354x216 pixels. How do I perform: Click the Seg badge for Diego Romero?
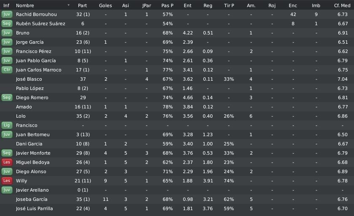pyautogui.click(x=7, y=97)
